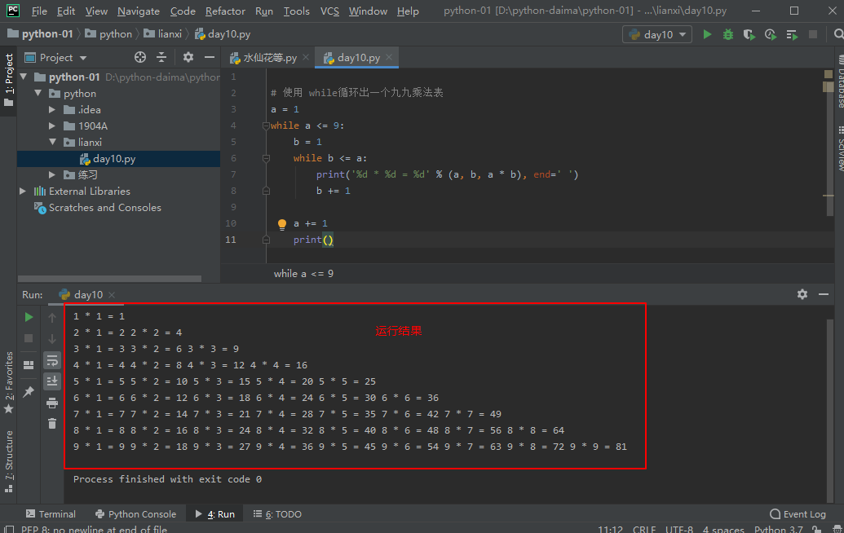Image resolution: width=844 pixels, height=533 pixels.
Task: Click the profiler run icon in toolbar
Action: tap(771, 34)
